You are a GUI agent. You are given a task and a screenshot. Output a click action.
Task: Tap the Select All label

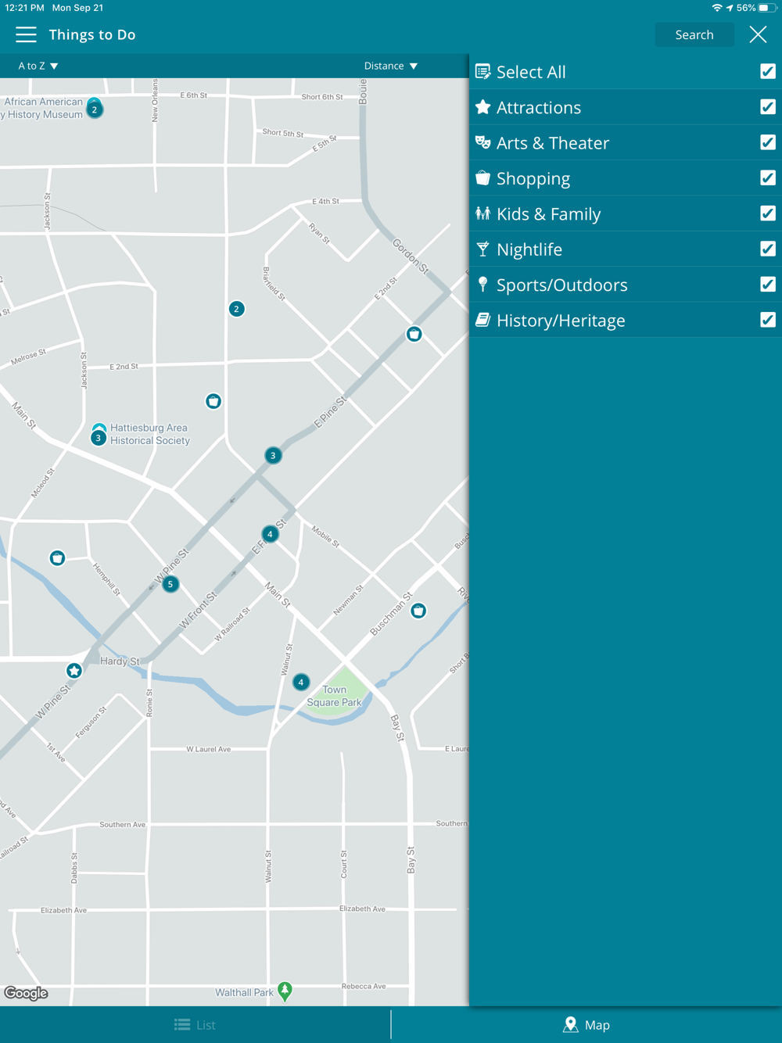531,72
